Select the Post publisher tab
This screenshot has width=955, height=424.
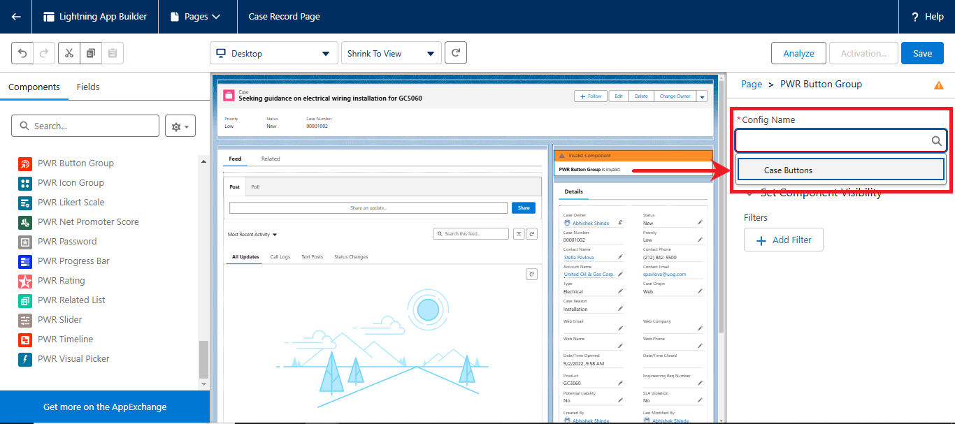click(234, 187)
